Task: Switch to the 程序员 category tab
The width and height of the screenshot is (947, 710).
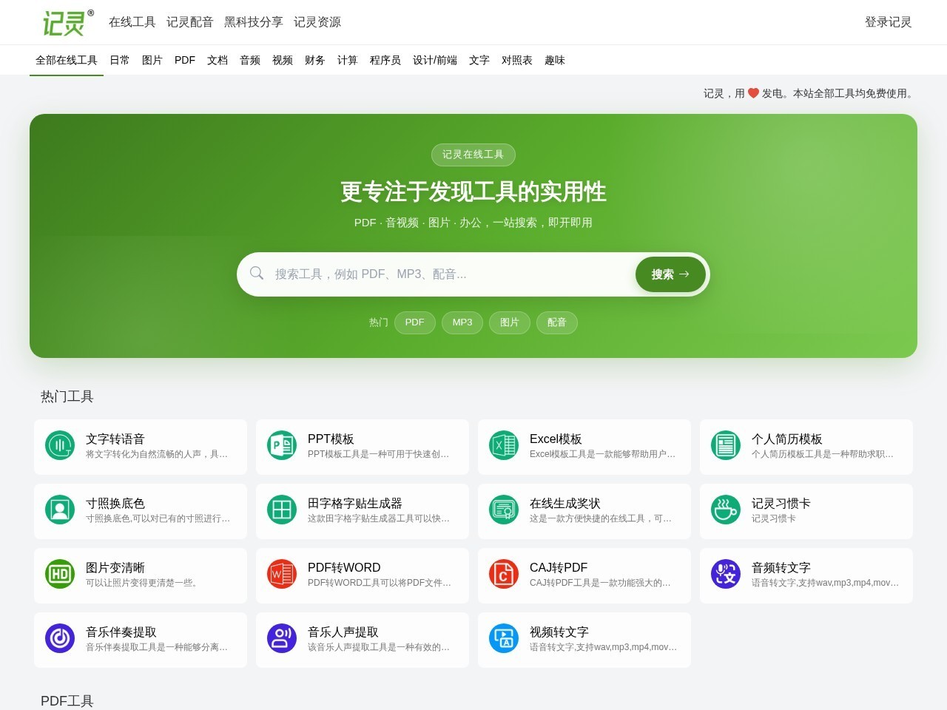Action: click(x=385, y=60)
